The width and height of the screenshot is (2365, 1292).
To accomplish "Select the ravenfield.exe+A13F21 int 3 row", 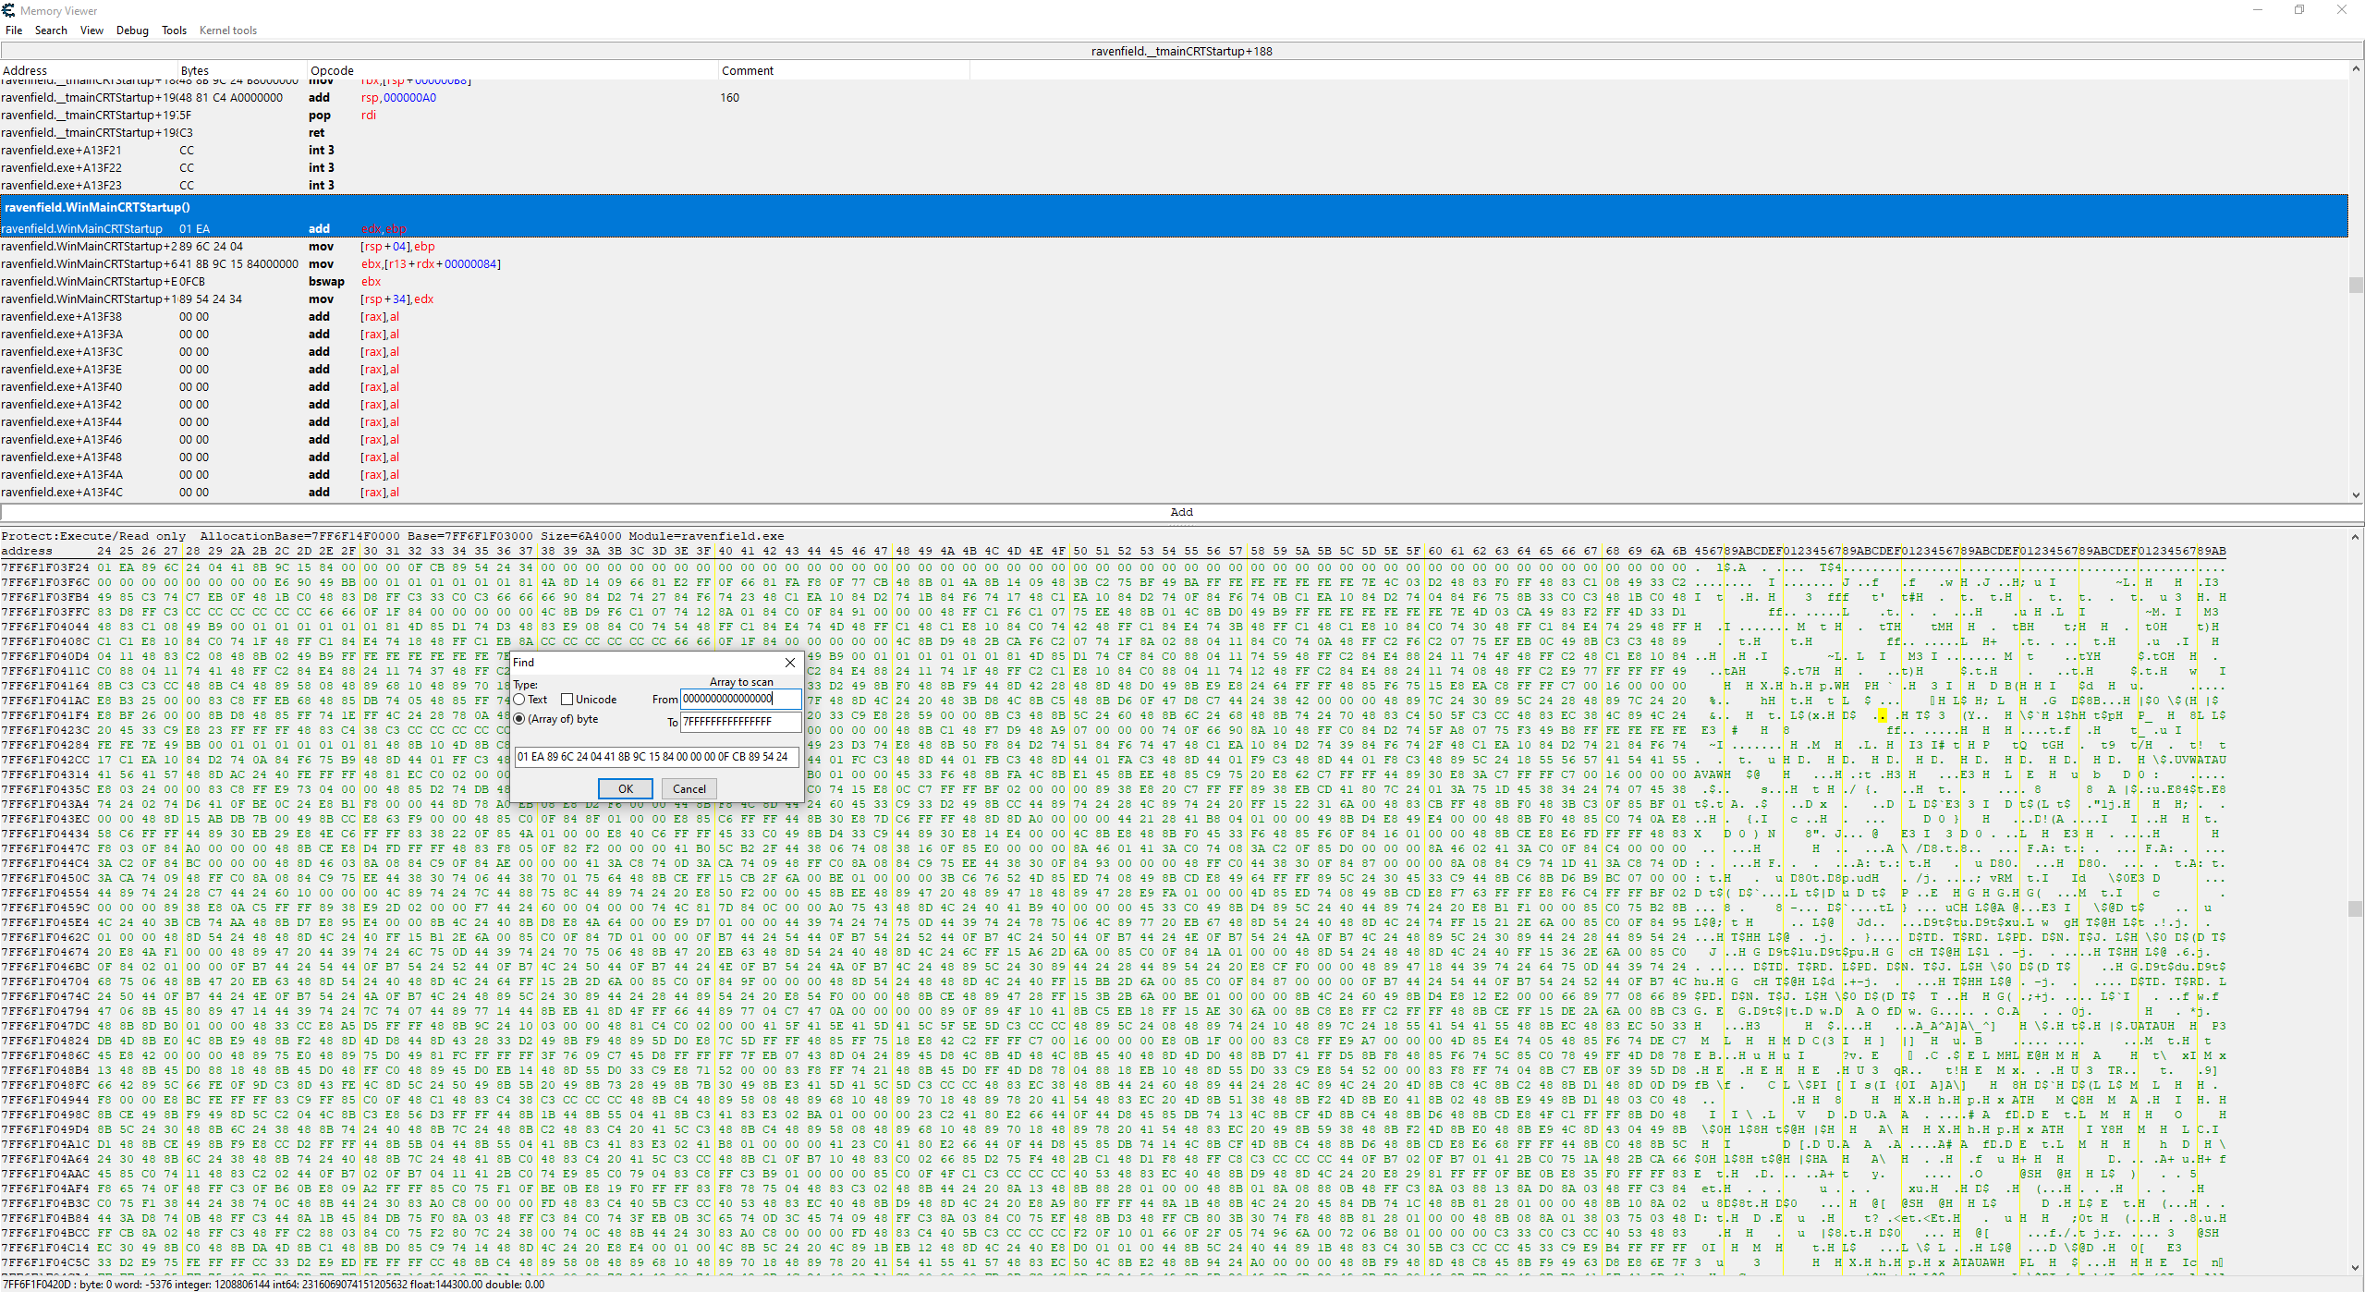I will click(x=1174, y=151).
